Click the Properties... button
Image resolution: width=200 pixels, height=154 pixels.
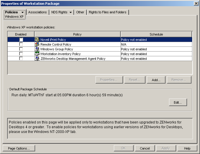[x=109, y=80]
